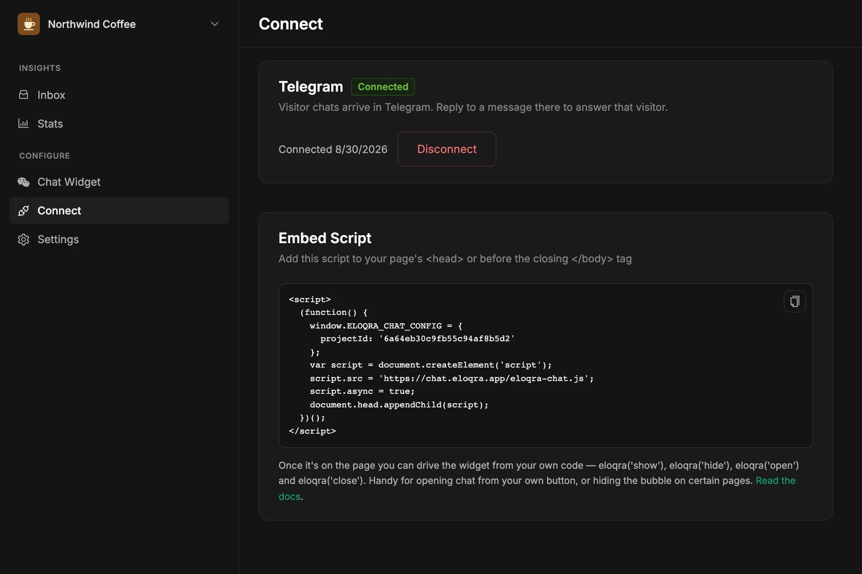Go to Stats in sidebar
The width and height of the screenshot is (862, 574).
tap(119, 124)
